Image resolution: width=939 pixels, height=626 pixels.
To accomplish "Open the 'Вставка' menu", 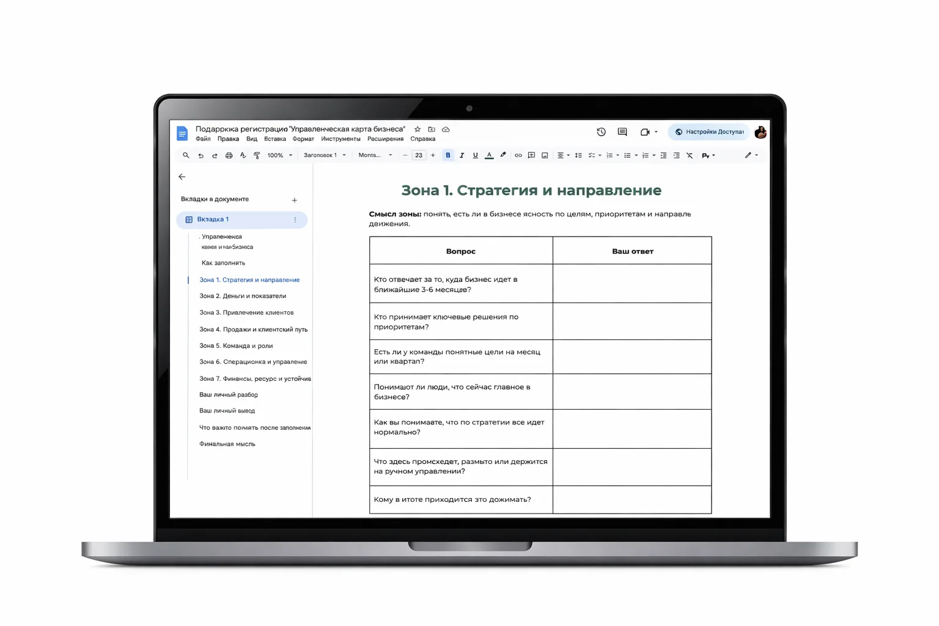I will (274, 139).
